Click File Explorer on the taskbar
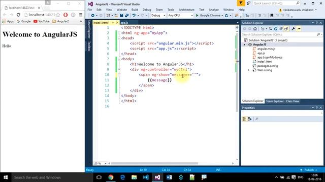 coord(134,177)
